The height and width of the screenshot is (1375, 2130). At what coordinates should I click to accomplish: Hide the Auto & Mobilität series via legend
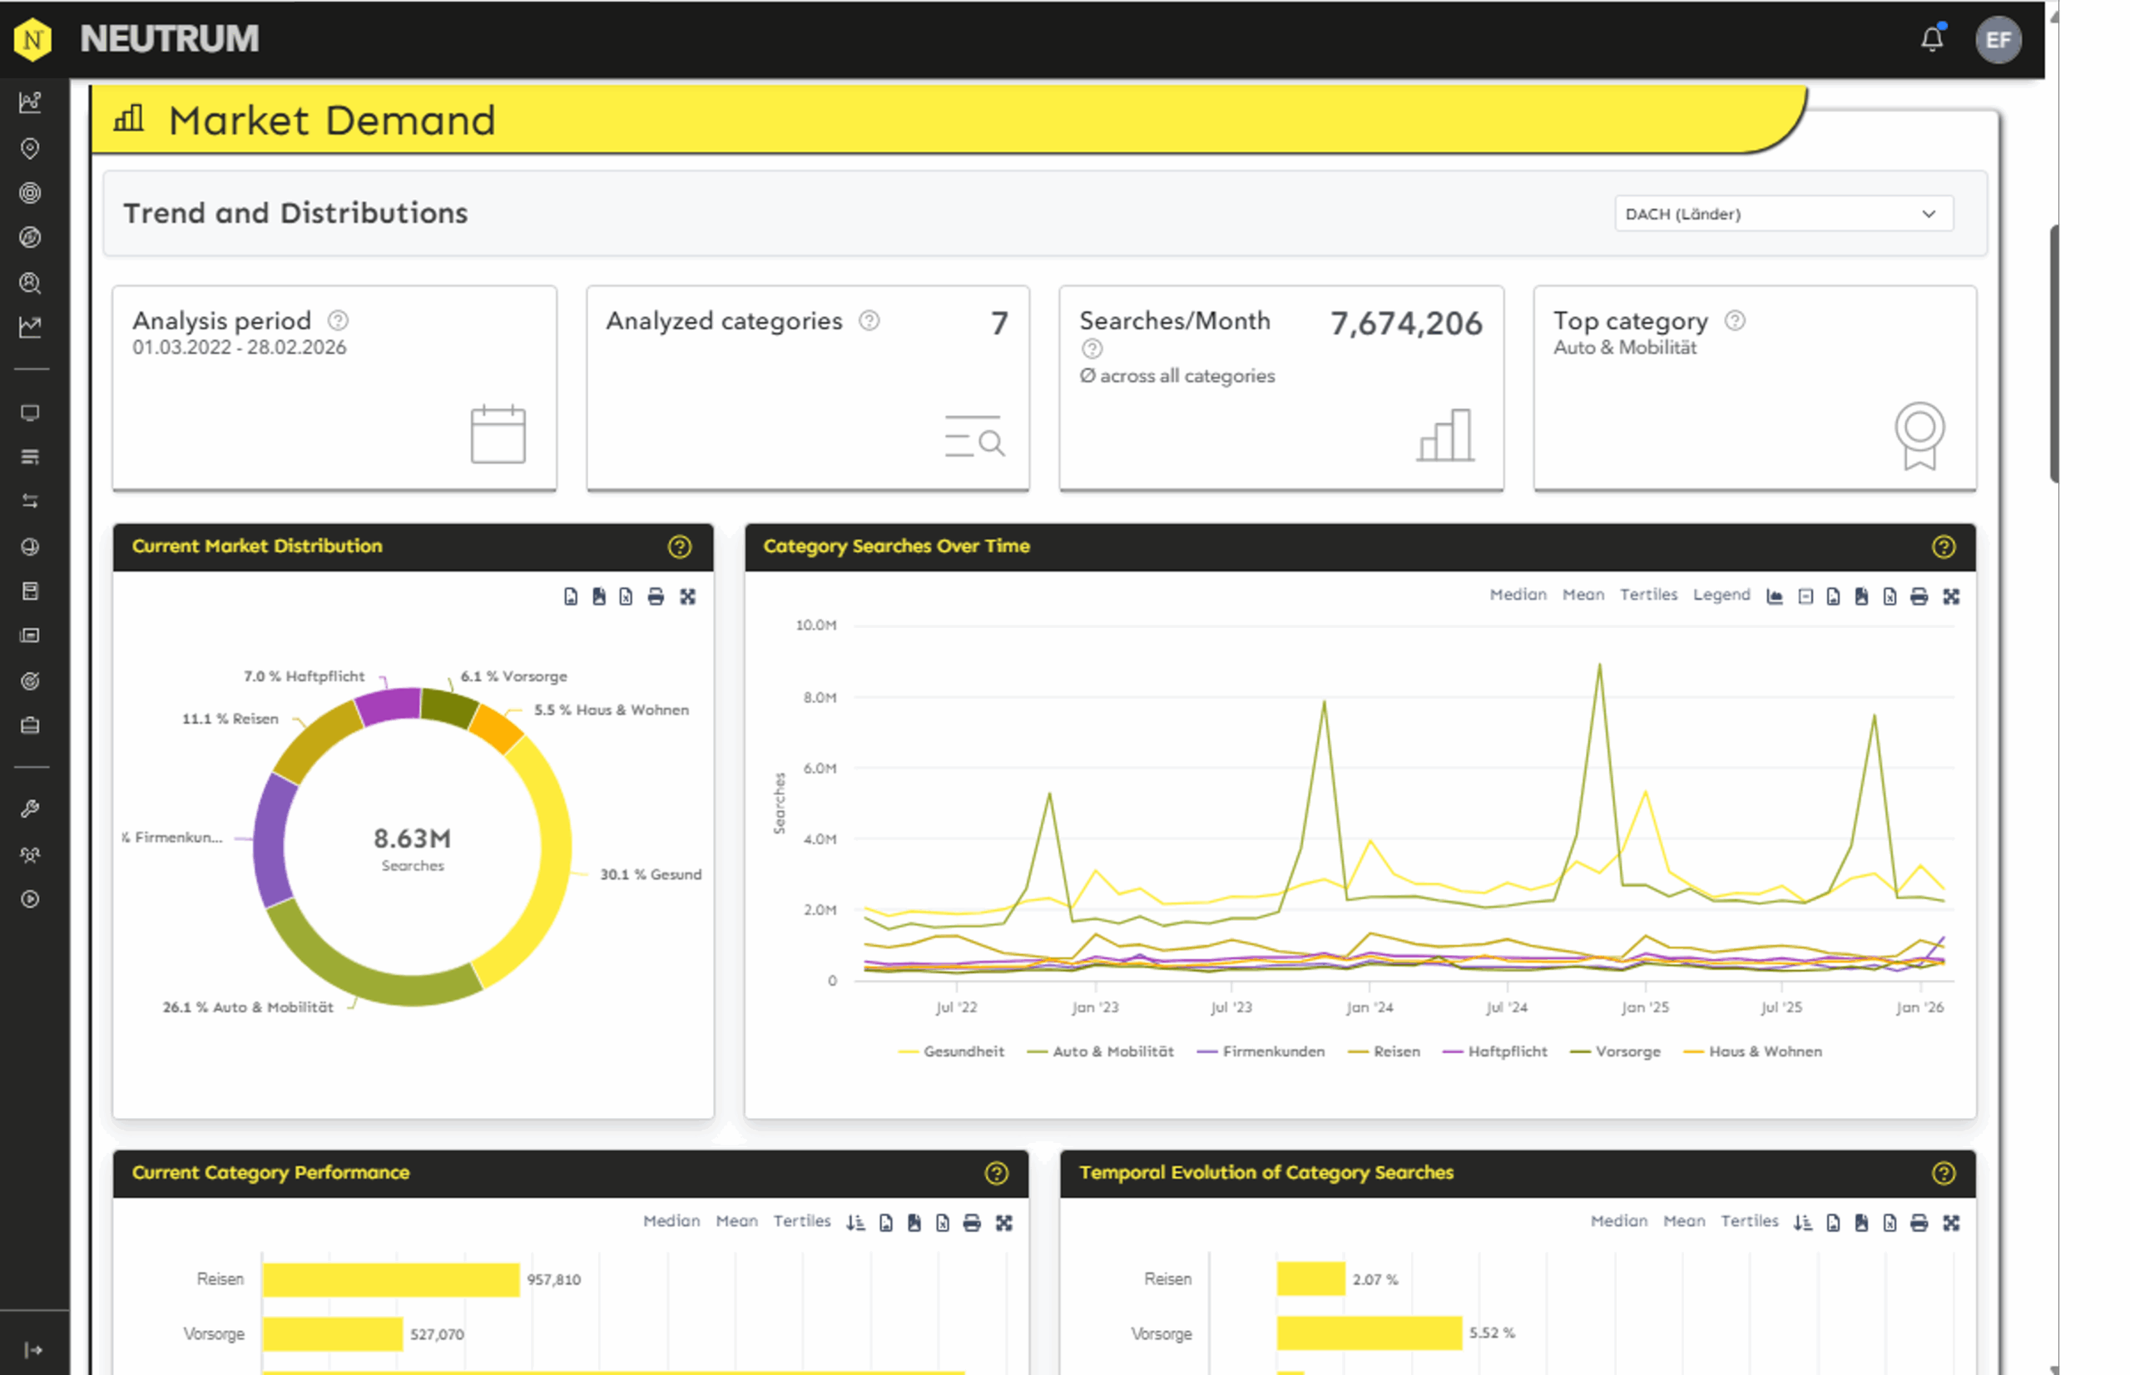click(x=1112, y=1051)
